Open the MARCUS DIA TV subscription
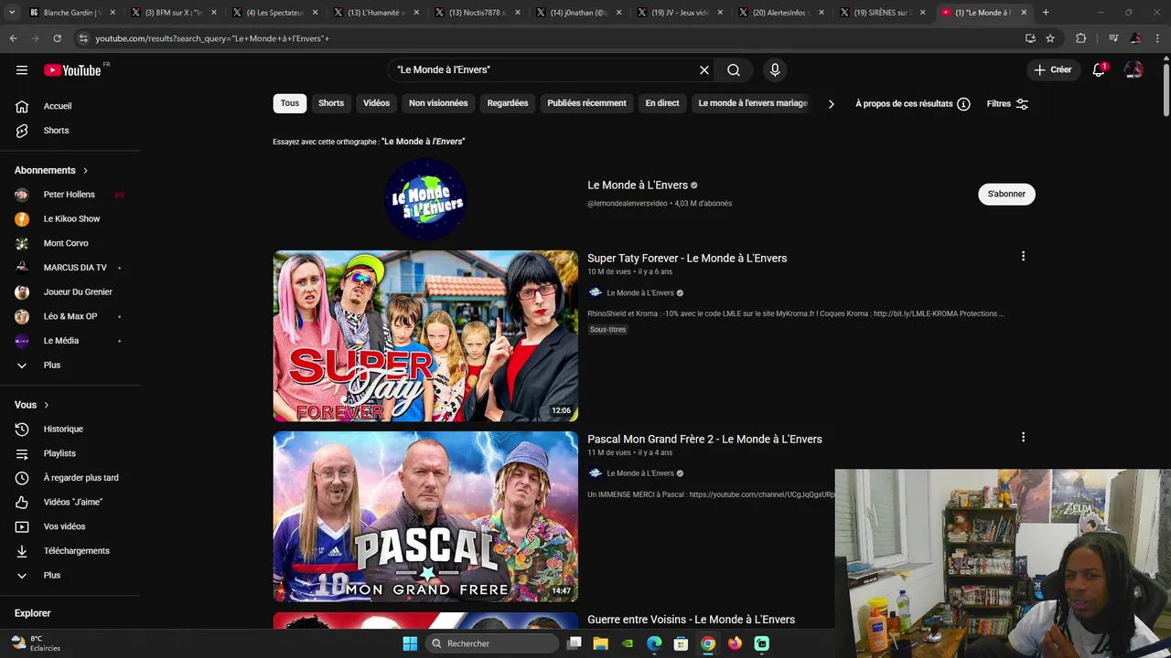 [x=70, y=268]
